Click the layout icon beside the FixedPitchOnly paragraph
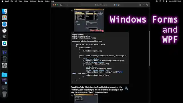The height and width of the screenshot is (103, 183). pos(126,88)
